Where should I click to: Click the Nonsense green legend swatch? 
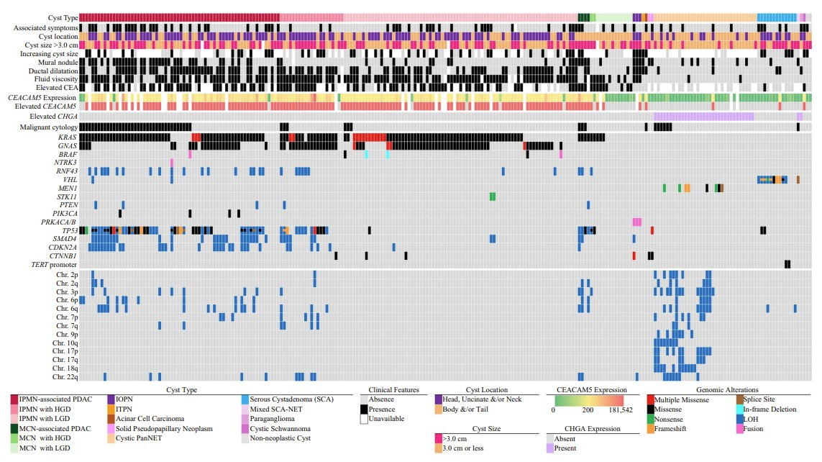(x=651, y=419)
